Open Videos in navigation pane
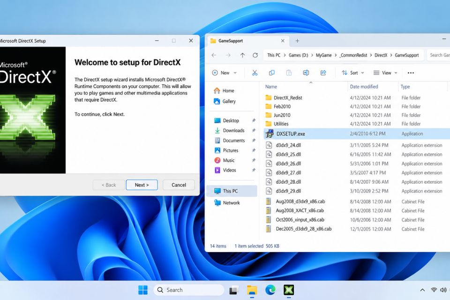 (x=225, y=170)
